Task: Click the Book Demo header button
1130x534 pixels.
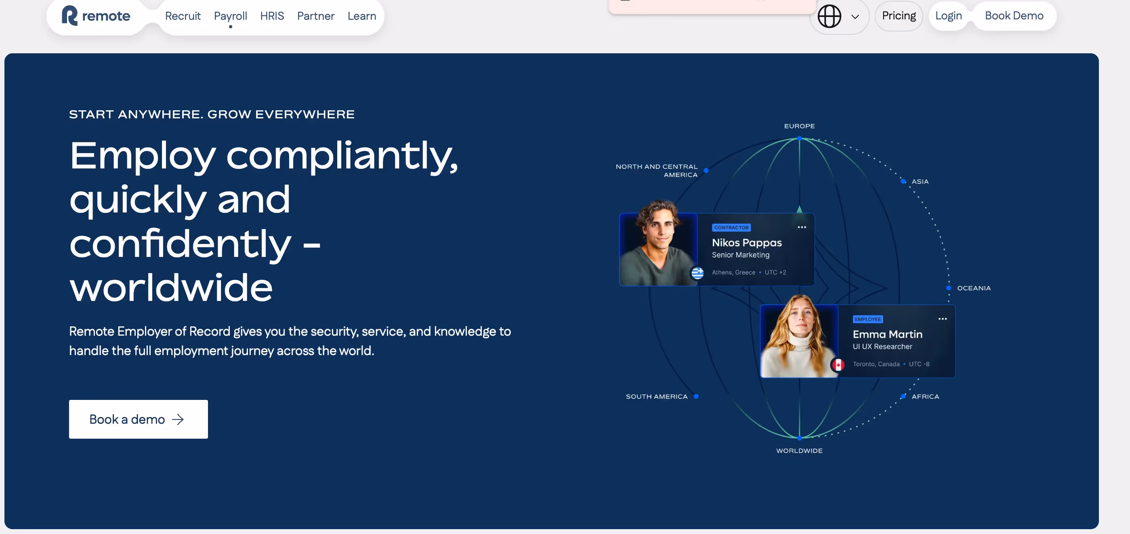Action: (x=1014, y=16)
